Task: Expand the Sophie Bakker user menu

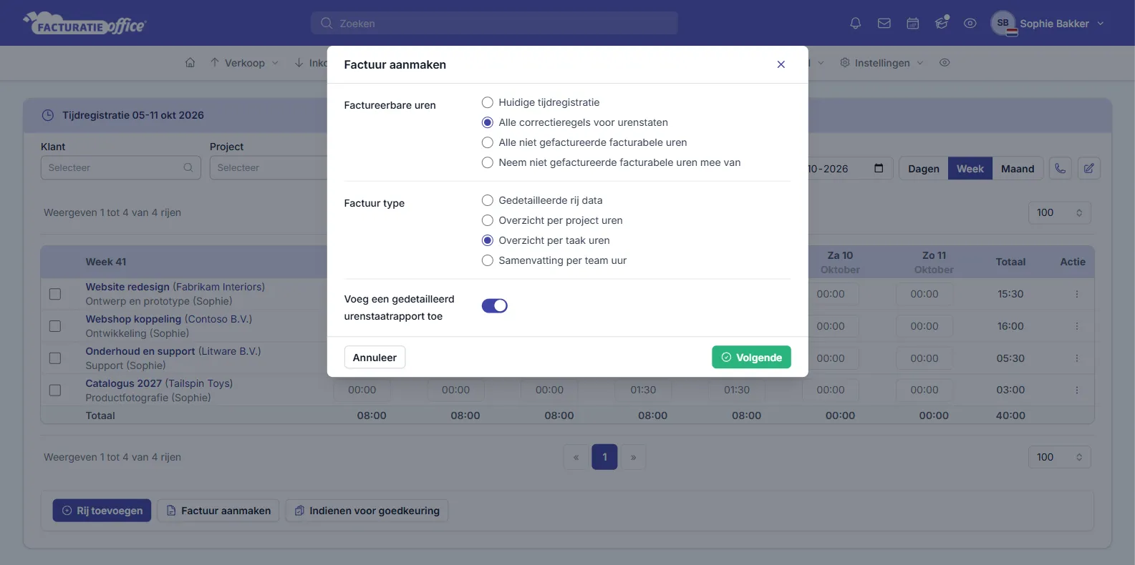Action: (1048, 24)
